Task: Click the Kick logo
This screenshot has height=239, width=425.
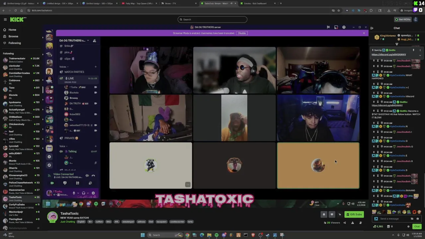Action: point(18,19)
